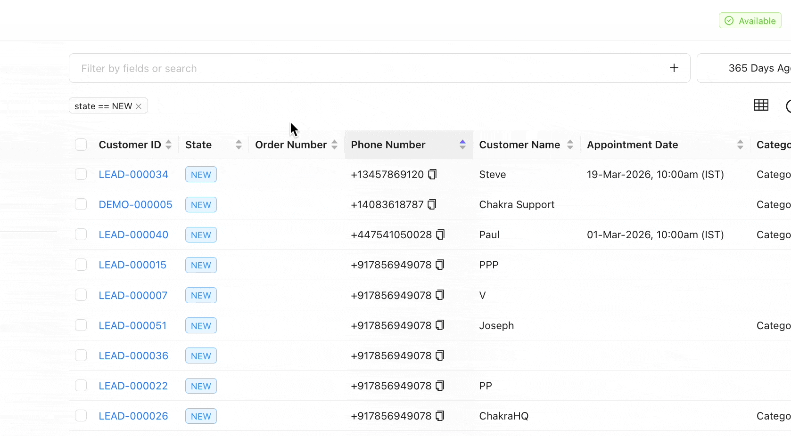Sort by Customer ID column arrows
791x436 pixels.
169,145
